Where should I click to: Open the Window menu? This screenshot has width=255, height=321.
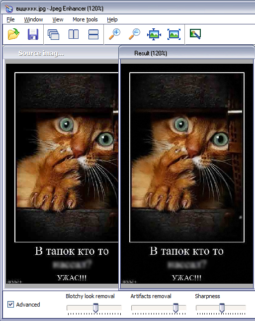pos(33,19)
